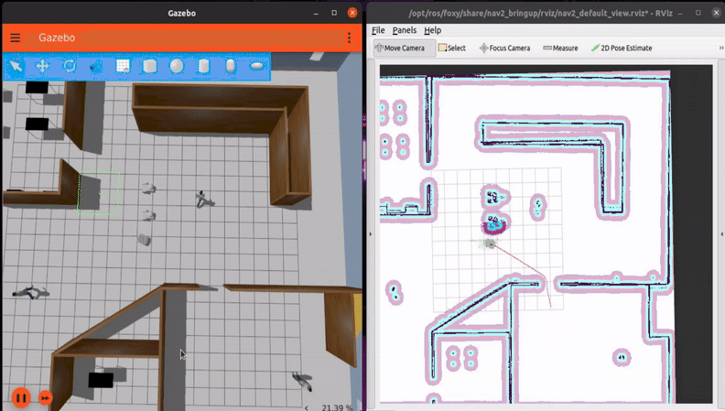Close the Gazebo window
Viewport: 725px width, 411px height.
[x=352, y=13]
